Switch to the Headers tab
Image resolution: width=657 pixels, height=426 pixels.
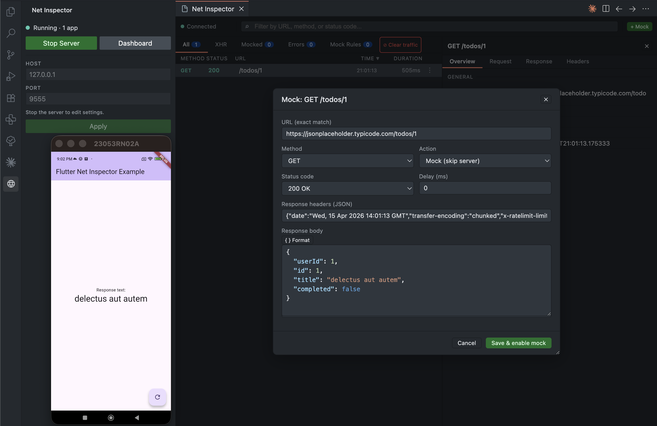click(577, 61)
